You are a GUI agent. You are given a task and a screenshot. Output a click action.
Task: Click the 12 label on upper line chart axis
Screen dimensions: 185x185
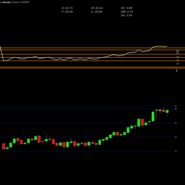pyautogui.click(x=178, y=64)
